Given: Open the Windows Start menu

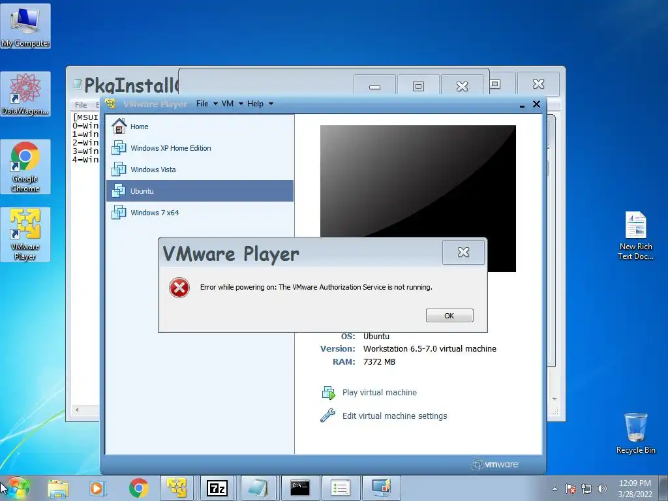Looking at the screenshot, I should (18, 488).
